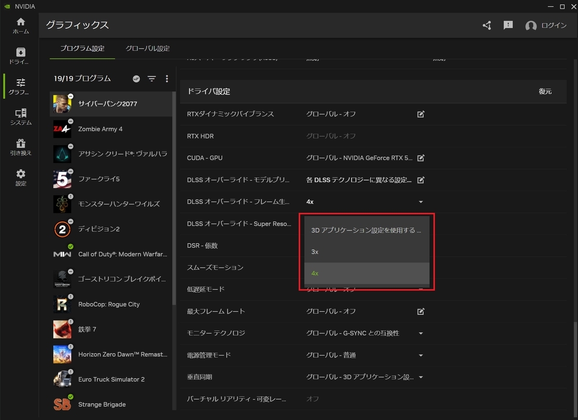Click the Login text link

pyautogui.click(x=554, y=26)
